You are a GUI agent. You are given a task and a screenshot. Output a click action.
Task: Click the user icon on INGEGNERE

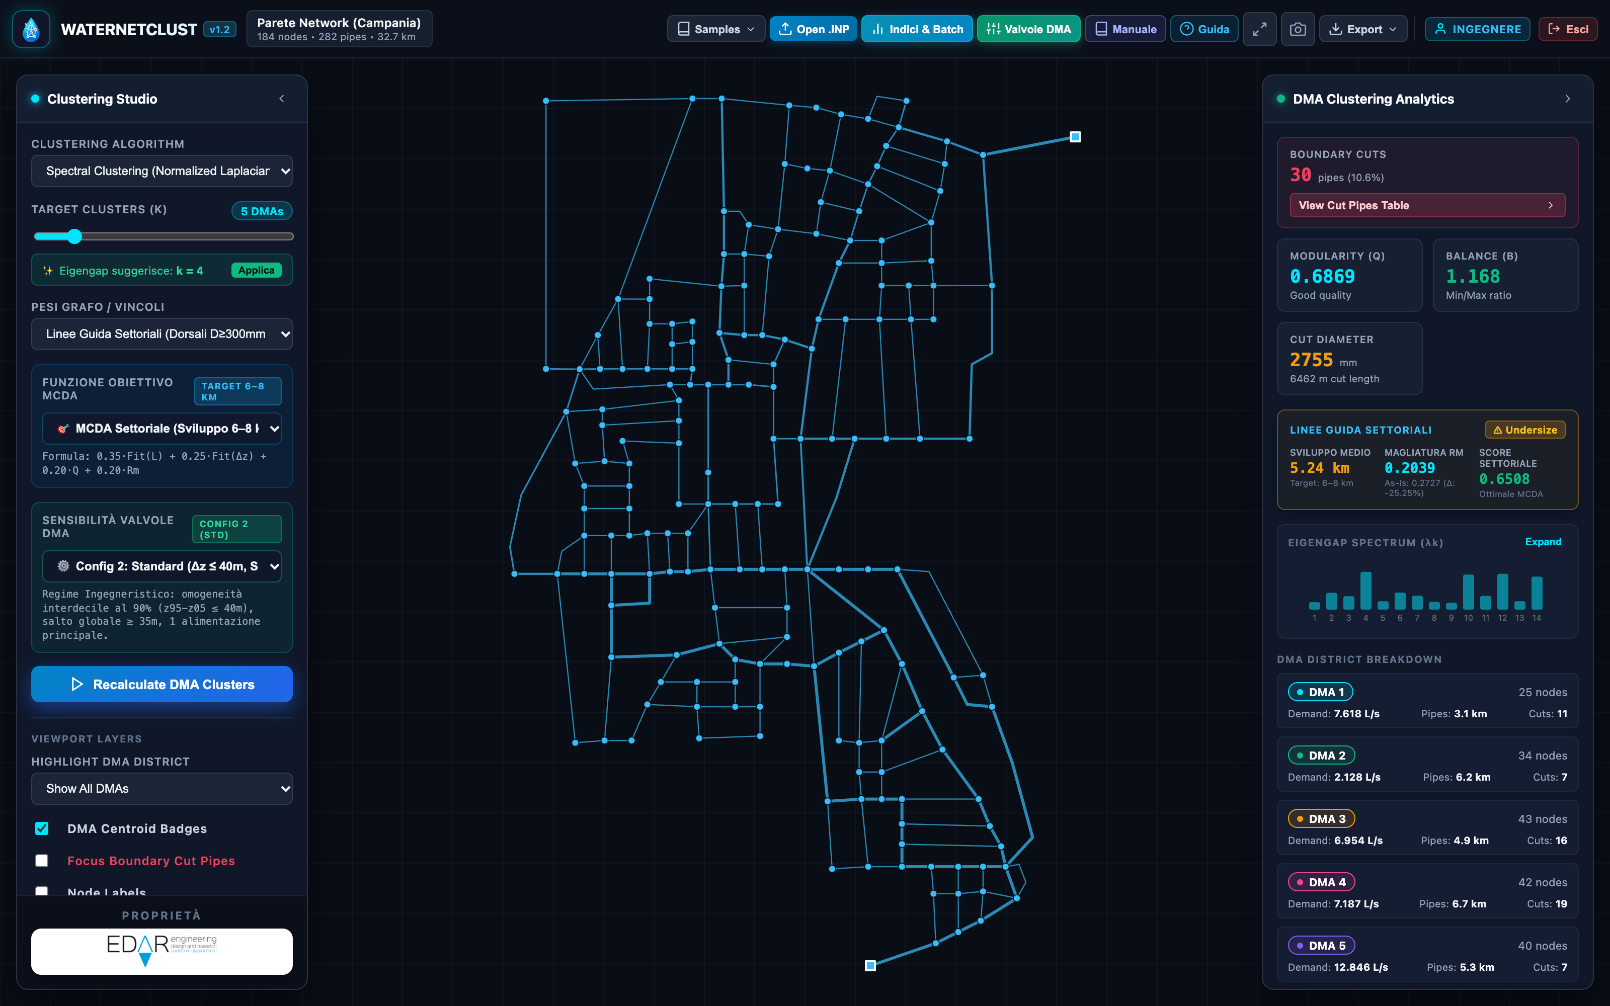pos(1440,29)
